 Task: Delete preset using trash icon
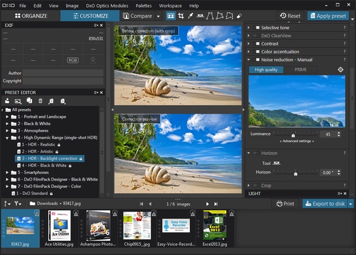pyautogui.click(x=40, y=101)
